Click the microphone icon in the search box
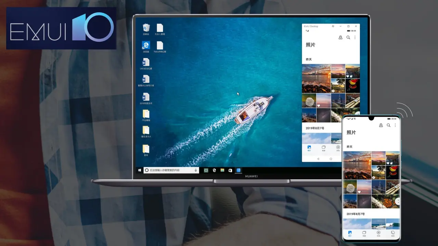 [x=196, y=170]
